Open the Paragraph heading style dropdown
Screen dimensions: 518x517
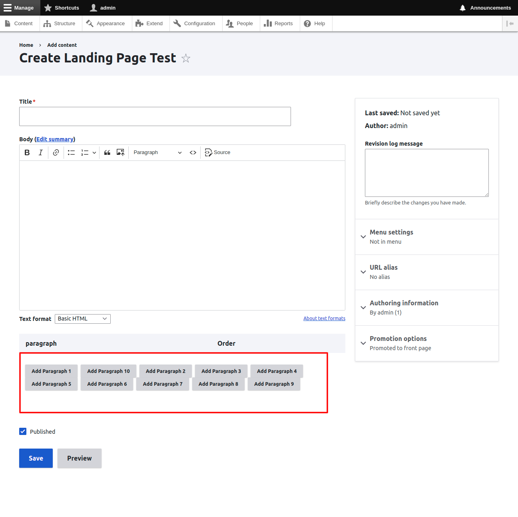pyautogui.click(x=157, y=152)
